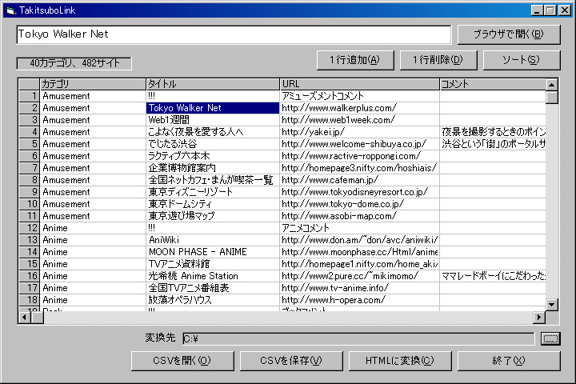Click the カテゴリ column header
This screenshot has width=576, height=384.
pyautogui.click(x=92, y=84)
